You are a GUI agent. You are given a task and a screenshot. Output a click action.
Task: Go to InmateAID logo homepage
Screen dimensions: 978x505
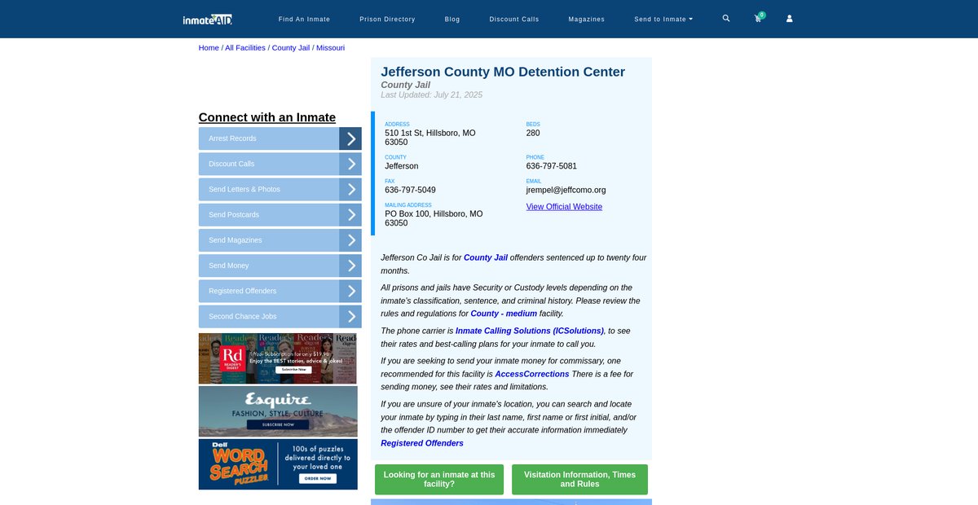[x=208, y=19]
